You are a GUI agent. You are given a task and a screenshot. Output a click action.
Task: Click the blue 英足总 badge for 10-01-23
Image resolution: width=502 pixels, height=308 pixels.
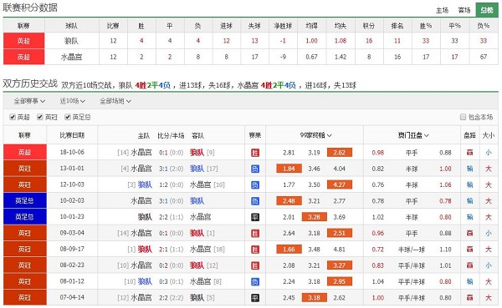pos(24,217)
